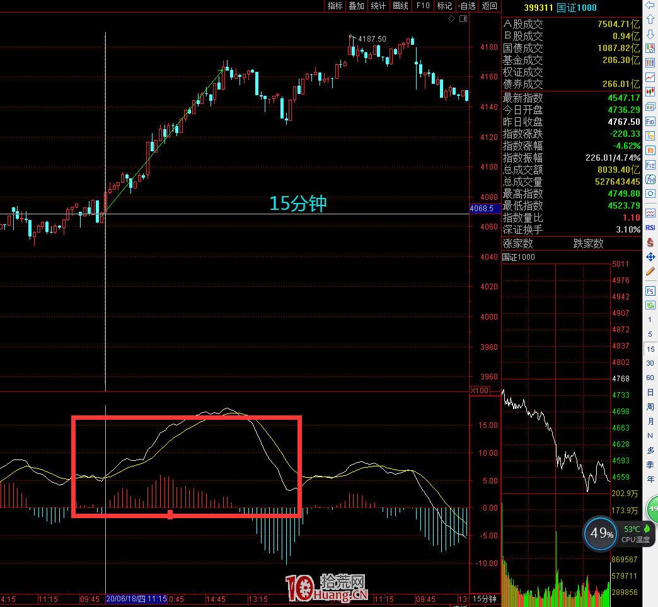Click the 20/06/18/四 11:15 date marker

pyautogui.click(x=136, y=599)
